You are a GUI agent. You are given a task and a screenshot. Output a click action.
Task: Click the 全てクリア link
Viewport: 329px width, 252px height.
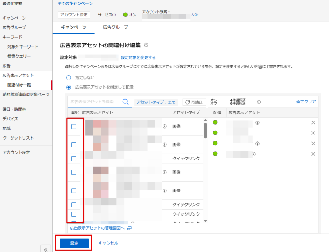pos(306,102)
